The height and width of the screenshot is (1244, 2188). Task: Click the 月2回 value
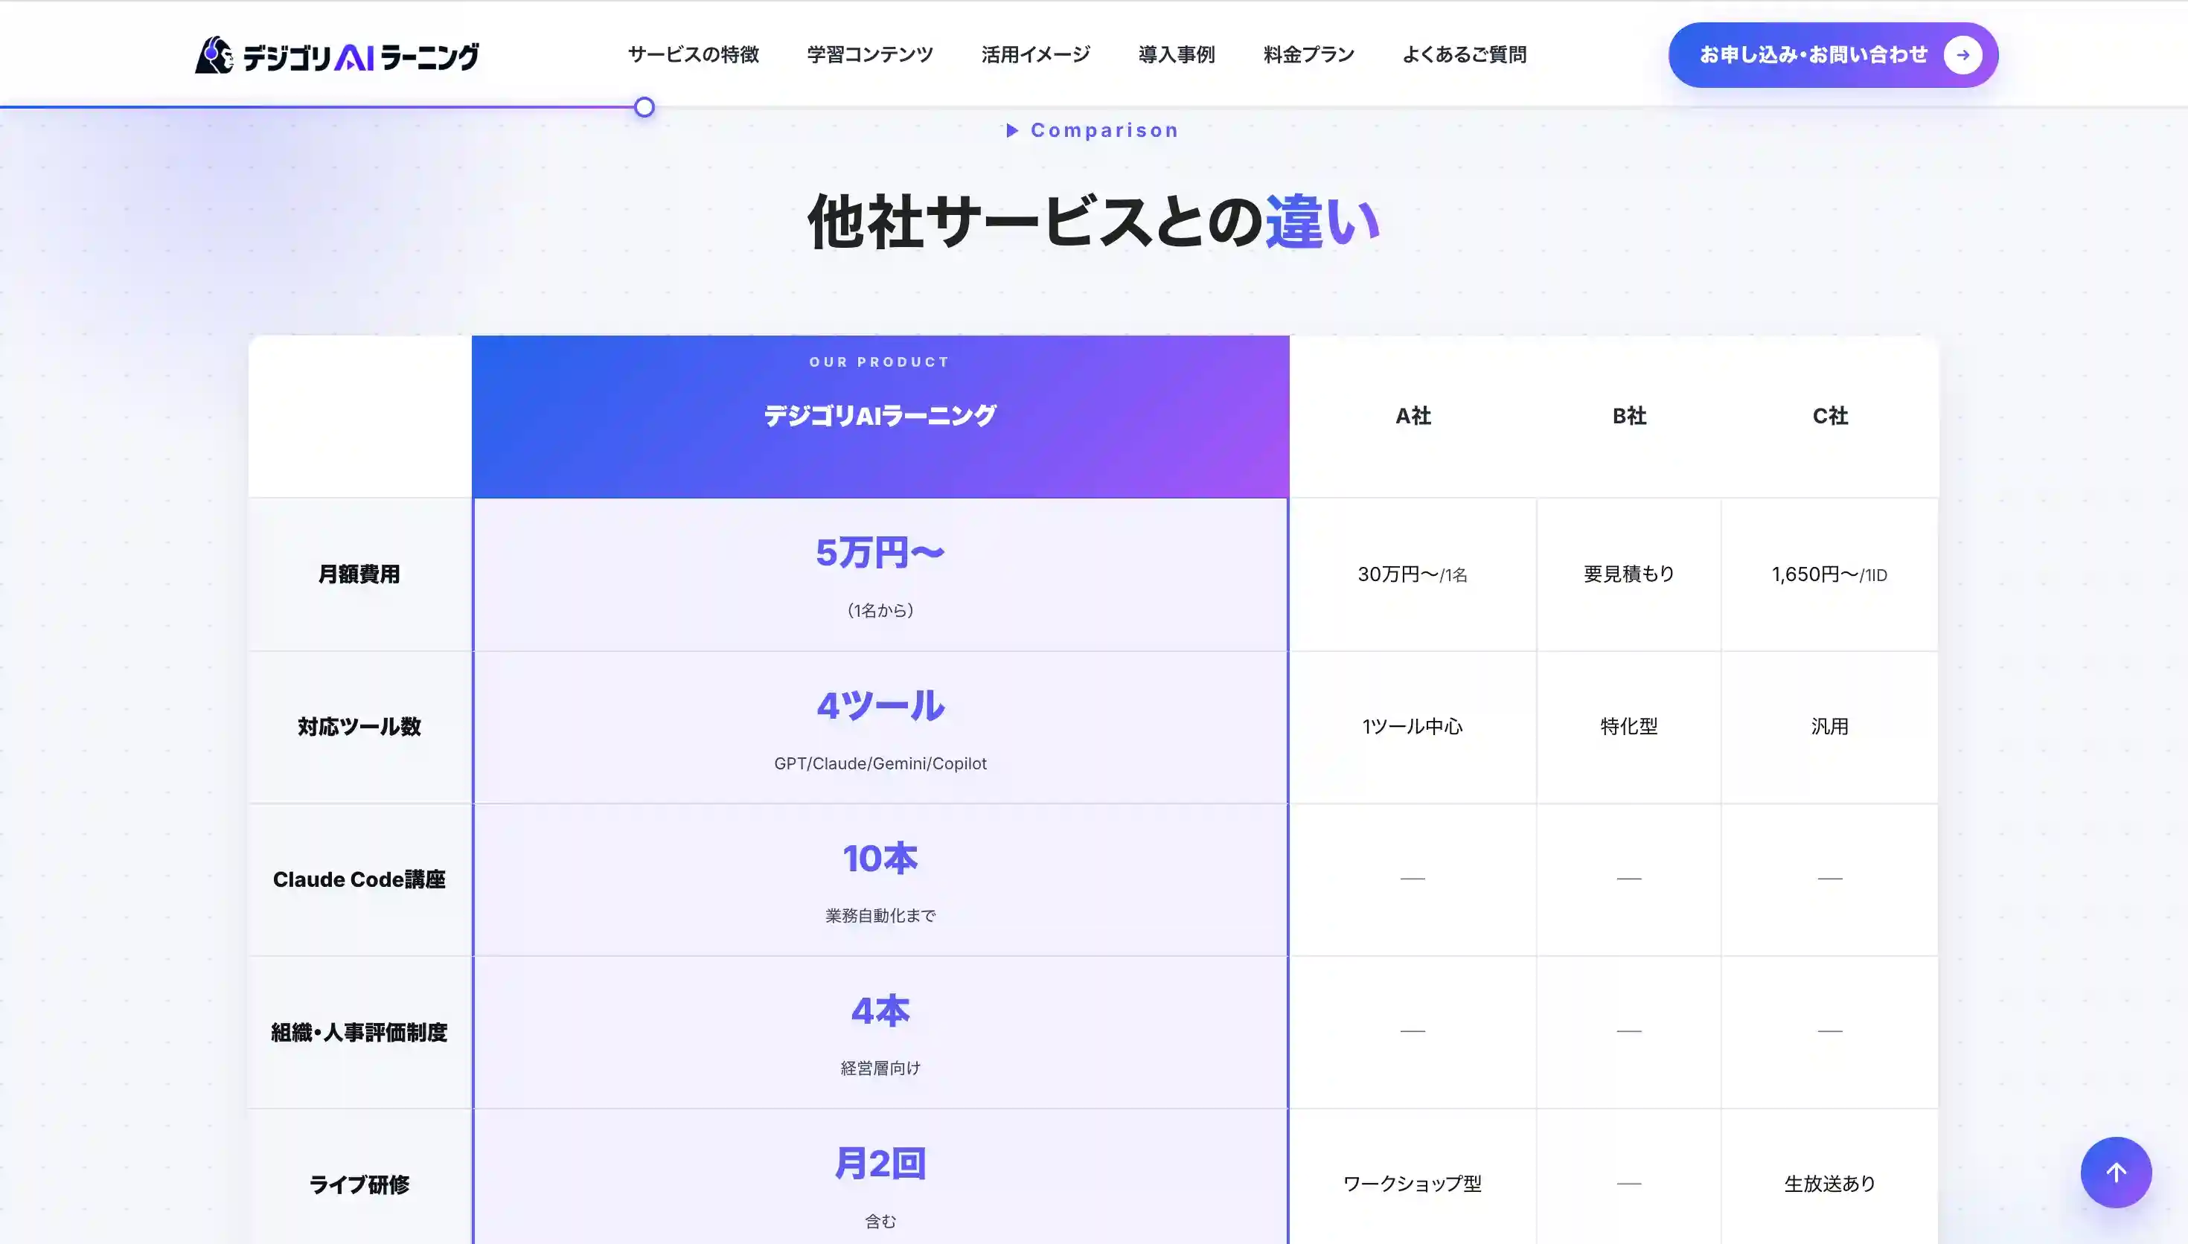coord(880,1164)
